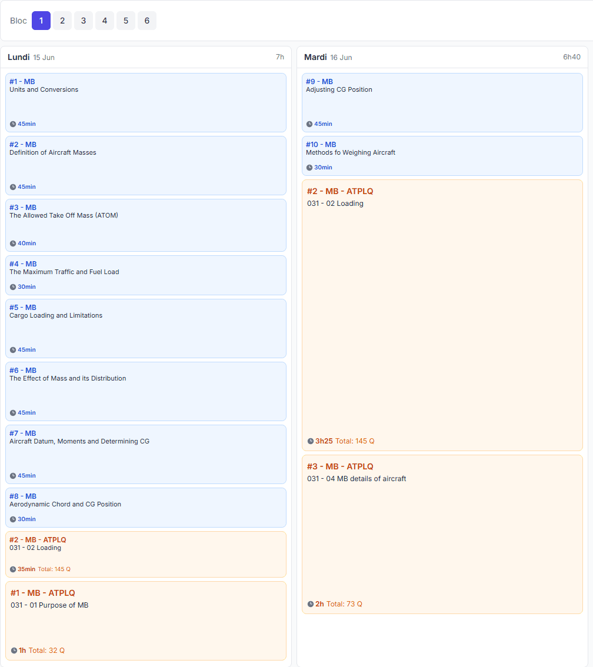This screenshot has width=593, height=667.
Task: Open #10 - MB lesson title
Action: 321,145
